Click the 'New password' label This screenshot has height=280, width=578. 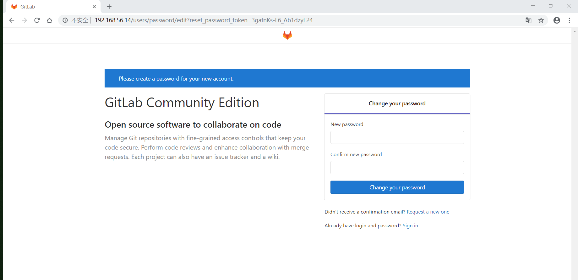(x=347, y=124)
